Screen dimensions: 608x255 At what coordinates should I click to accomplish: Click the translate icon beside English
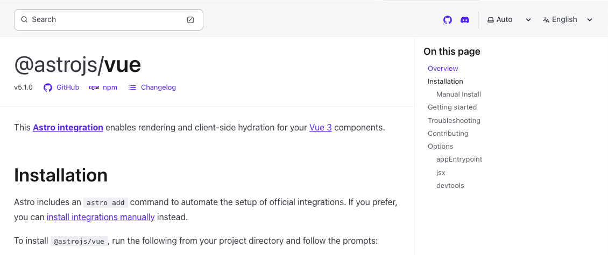[x=546, y=20]
